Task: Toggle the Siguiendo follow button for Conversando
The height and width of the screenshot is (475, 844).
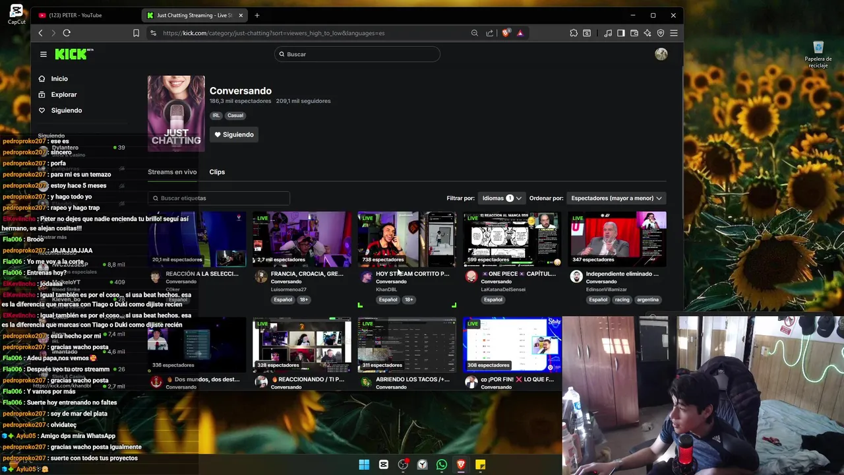Action: point(234,135)
